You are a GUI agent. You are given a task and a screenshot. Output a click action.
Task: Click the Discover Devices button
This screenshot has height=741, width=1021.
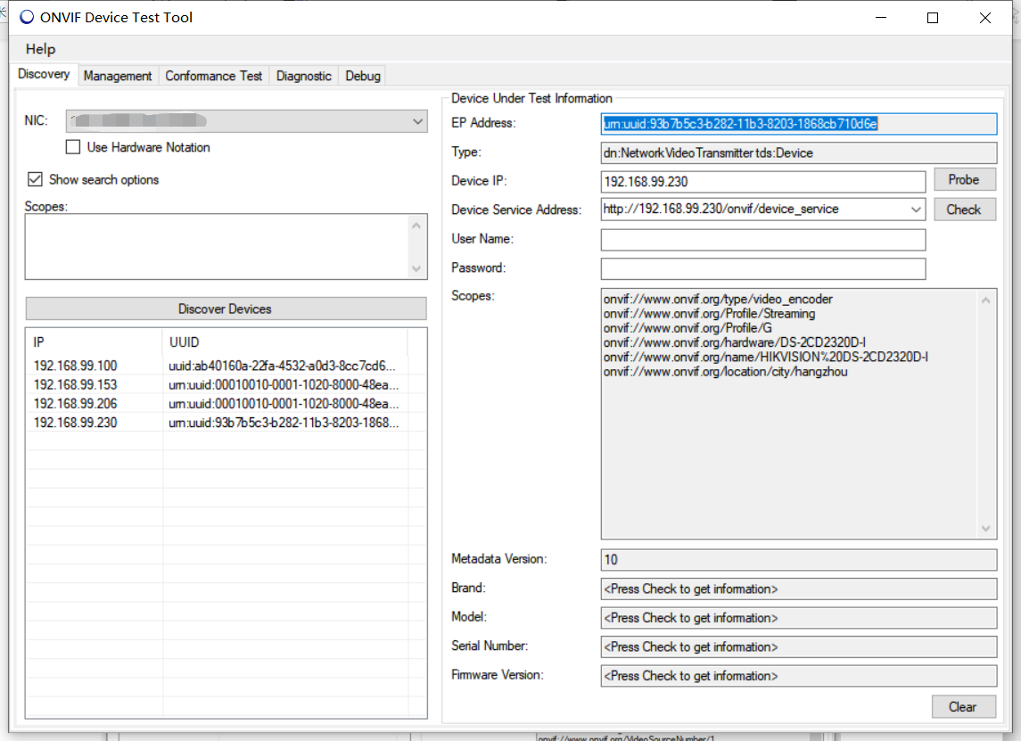[x=226, y=309]
